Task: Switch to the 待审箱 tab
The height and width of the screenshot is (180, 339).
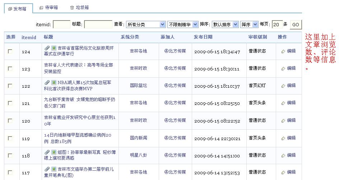Action: [x=48, y=8]
